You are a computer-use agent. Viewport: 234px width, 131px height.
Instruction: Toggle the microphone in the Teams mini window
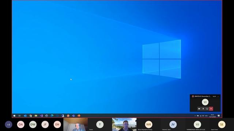tap(203, 109)
